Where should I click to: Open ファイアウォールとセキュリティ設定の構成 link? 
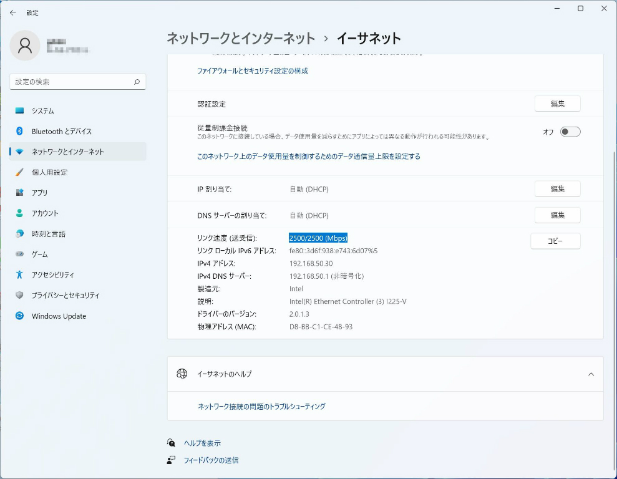click(x=252, y=71)
